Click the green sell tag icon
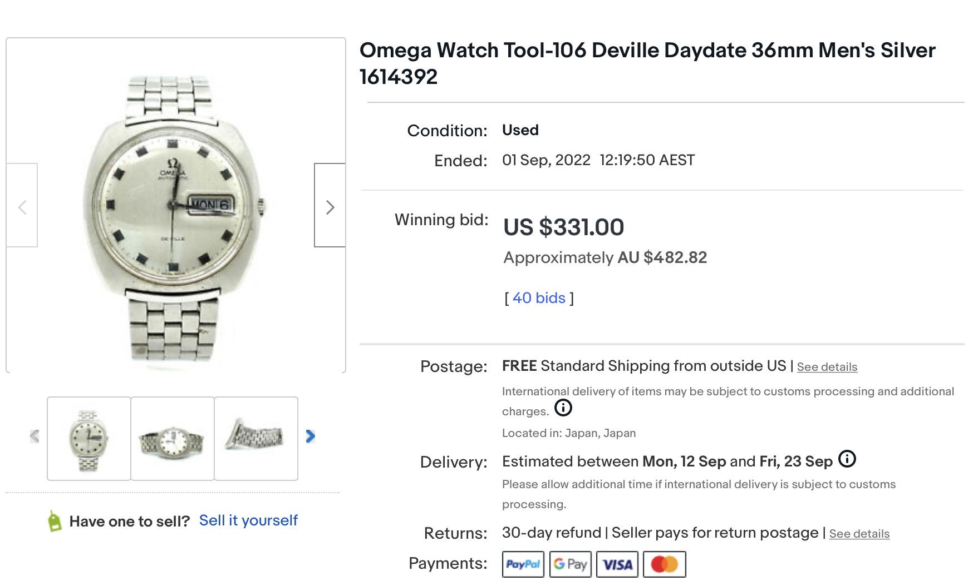Screen dimensions: 978x586 (55, 521)
